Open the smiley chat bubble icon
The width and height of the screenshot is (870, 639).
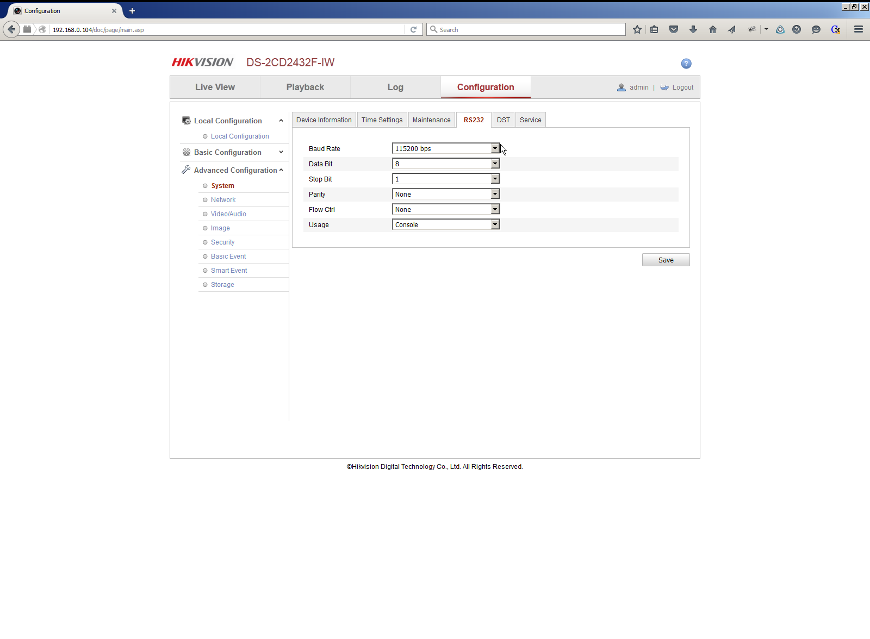coord(816,29)
